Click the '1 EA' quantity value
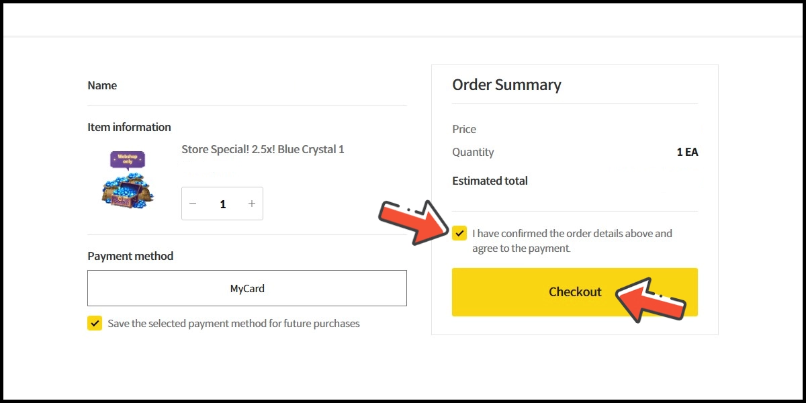806x403 pixels. (x=687, y=152)
